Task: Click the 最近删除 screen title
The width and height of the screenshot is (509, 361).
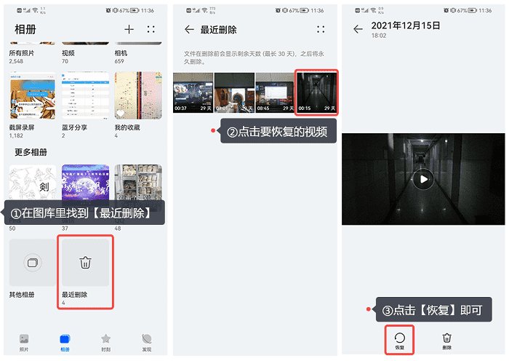Action: point(218,30)
